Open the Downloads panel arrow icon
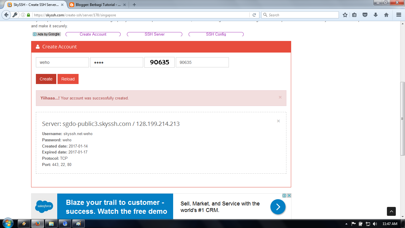Viewport: 405px width, 228px height. (x=376, y=15)
